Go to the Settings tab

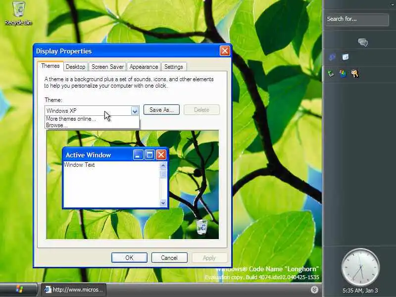coord(174,67)
